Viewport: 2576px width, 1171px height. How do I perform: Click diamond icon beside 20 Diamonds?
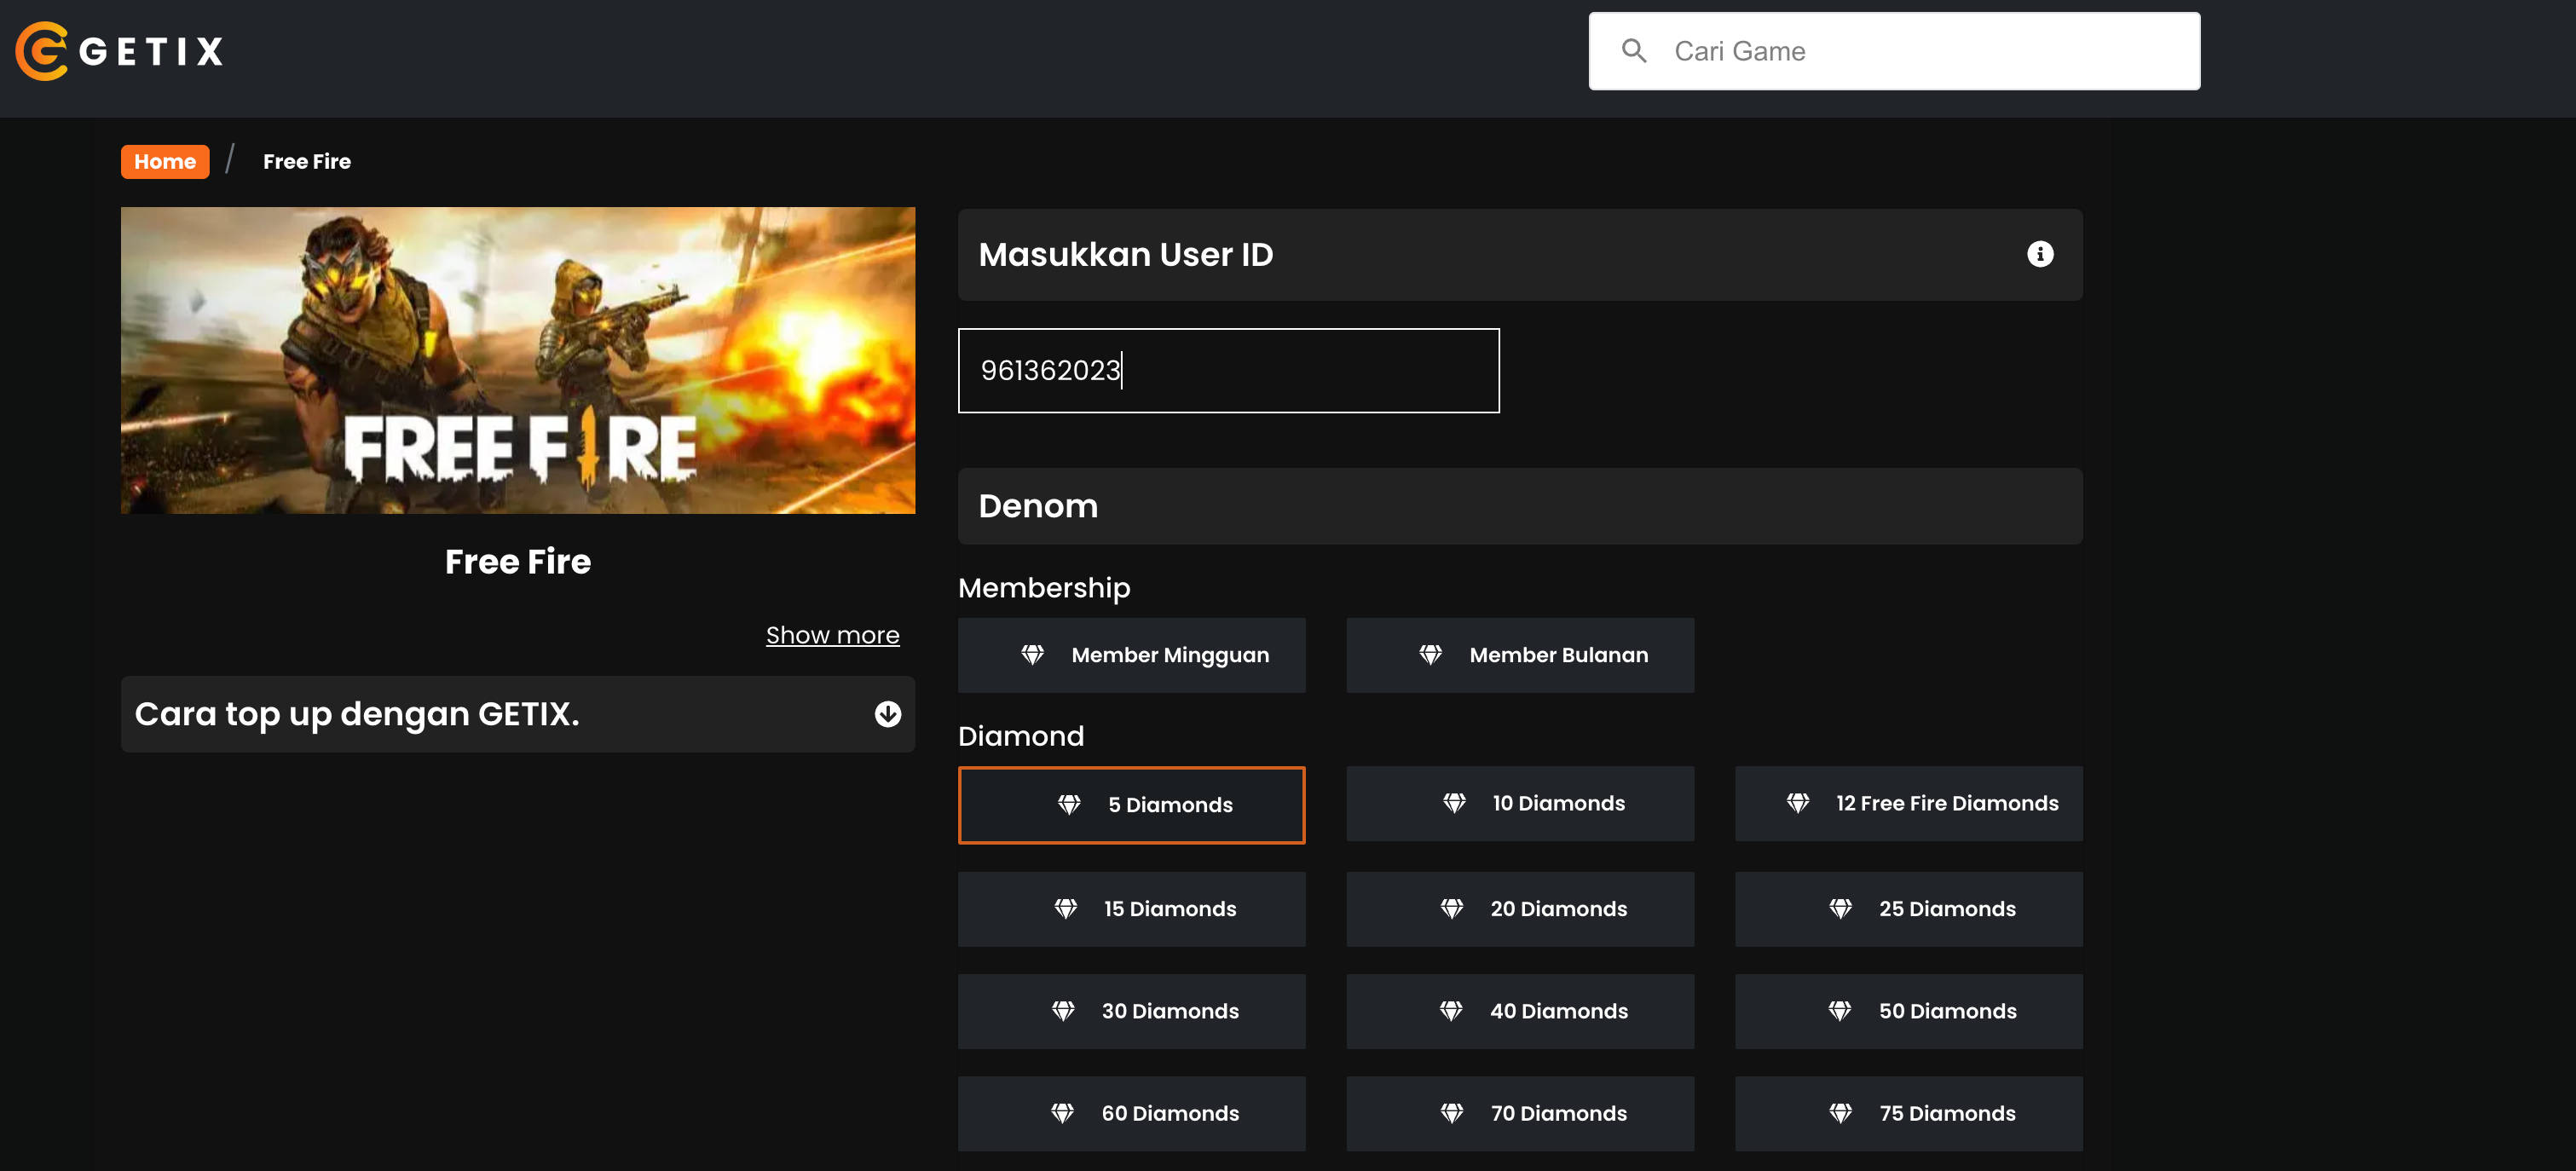(x=1451, y=909)
